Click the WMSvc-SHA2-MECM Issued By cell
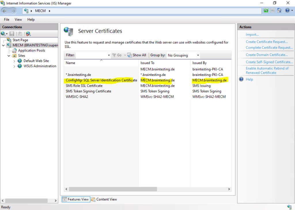The height and width of the screenshot is (210, 295). [209, 97]
